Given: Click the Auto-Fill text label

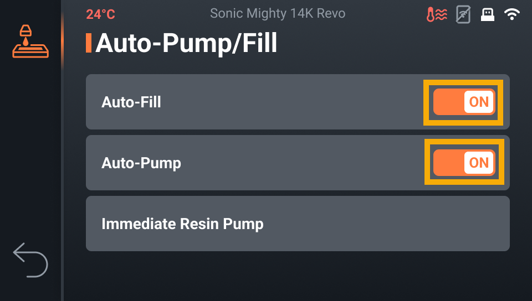Looking at the screenshot, I should coord(131,102).
